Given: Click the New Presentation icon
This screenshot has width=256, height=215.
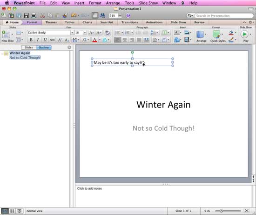Looking at the screenshot, I should coord(4,15).
